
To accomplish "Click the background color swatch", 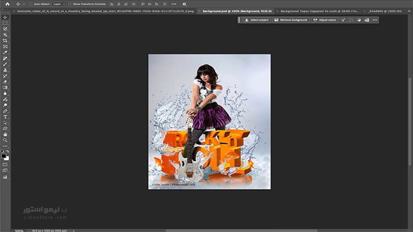I will [x=7, y=159].
